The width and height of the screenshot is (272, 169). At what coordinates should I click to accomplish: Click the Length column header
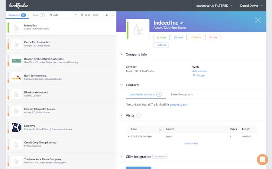(246, 129)
